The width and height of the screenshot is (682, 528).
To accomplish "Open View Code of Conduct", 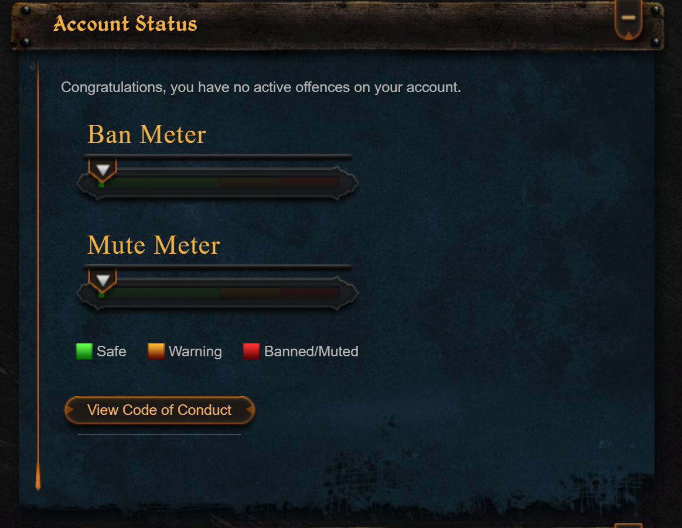I will pyautogui.click(x=159, y=410).
